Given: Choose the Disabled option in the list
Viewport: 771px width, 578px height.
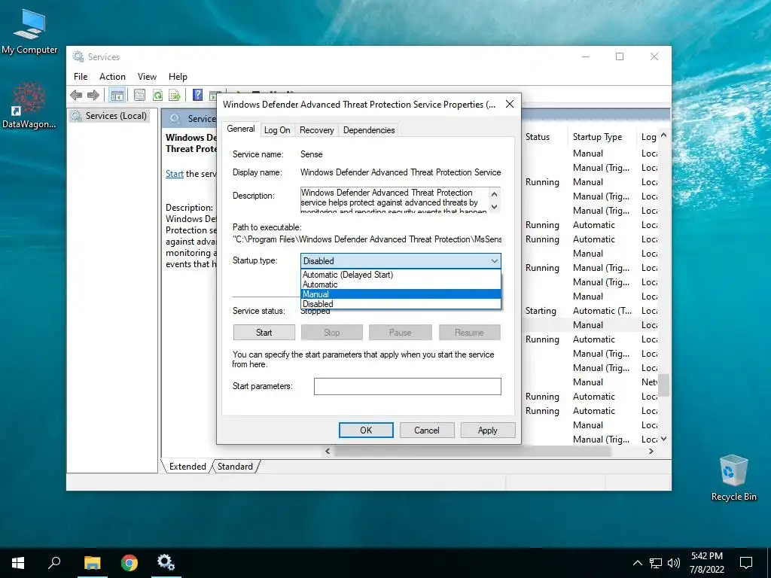Looking at the screenshot, I should point(401,304).
